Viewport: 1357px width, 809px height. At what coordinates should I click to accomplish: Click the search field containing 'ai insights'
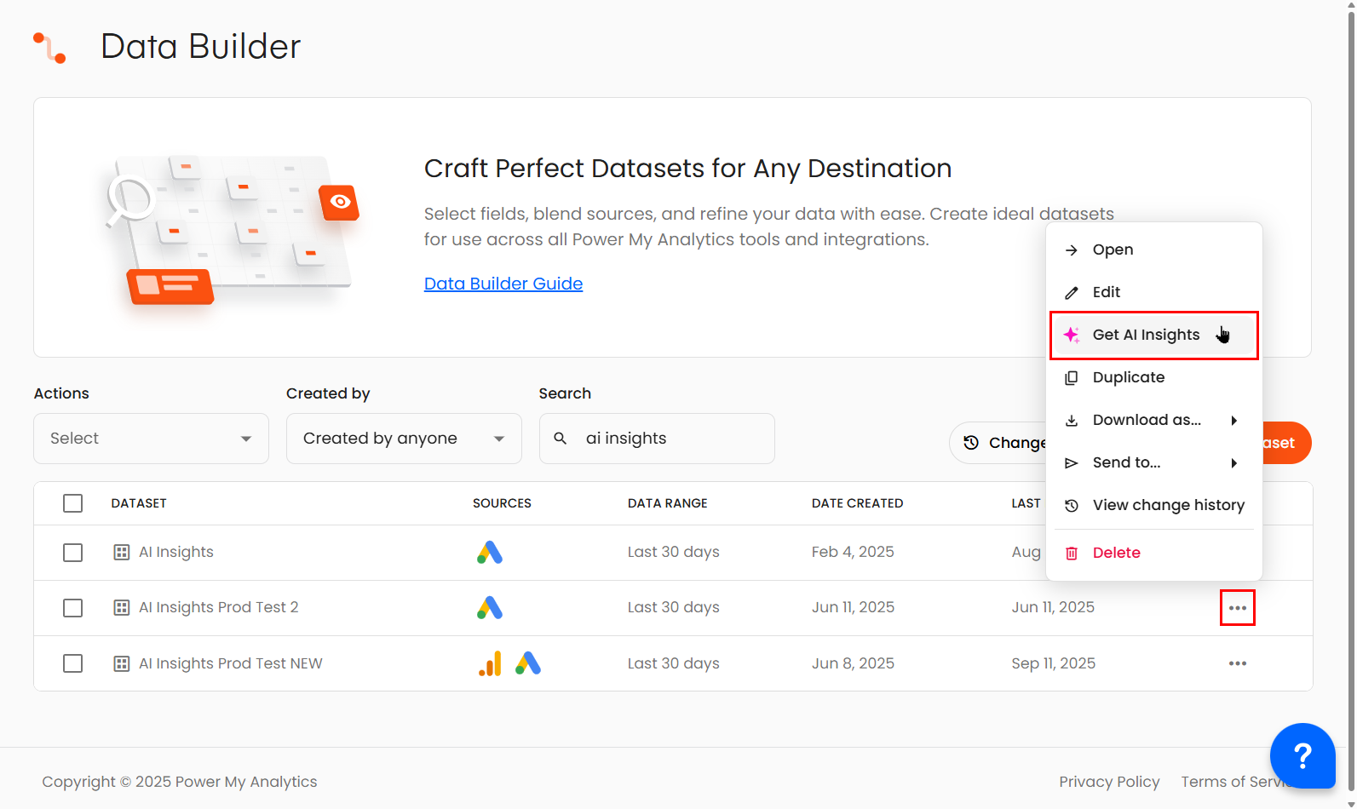pyautogui.click(x=669, y=439)
